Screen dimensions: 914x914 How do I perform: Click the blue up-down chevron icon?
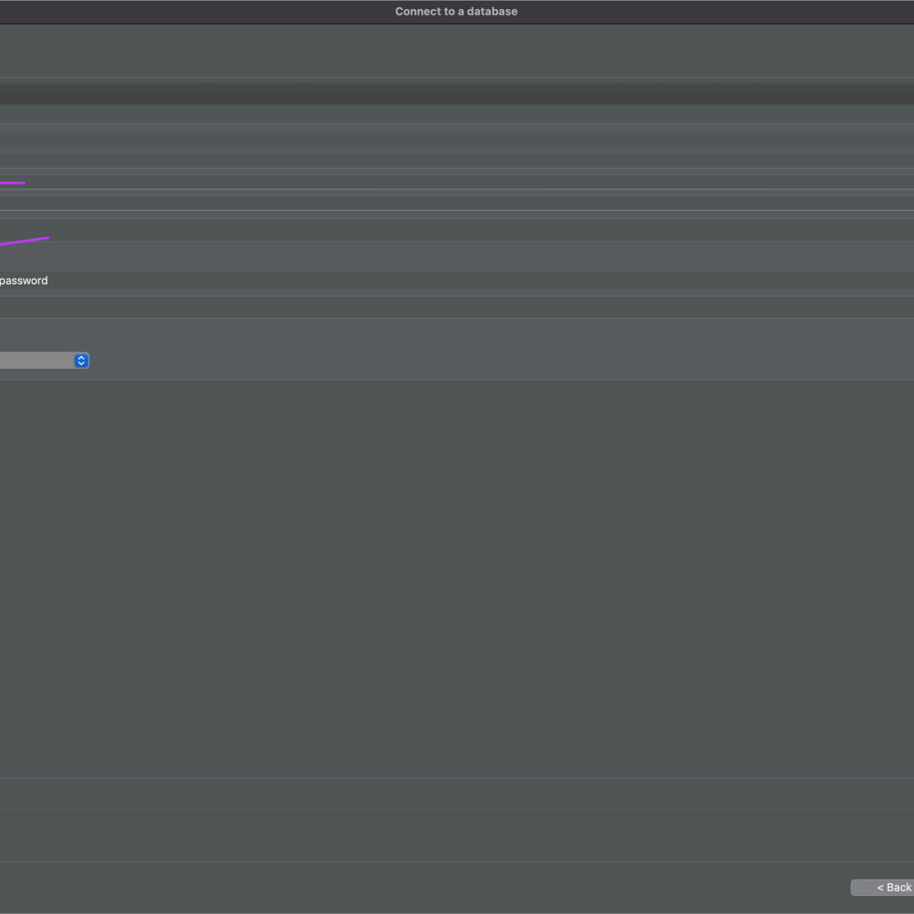click(81, 361)
